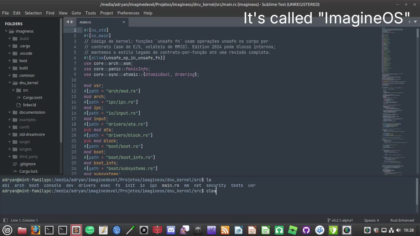Change syntax via Rust Enhanced

[x=402, y=220]
